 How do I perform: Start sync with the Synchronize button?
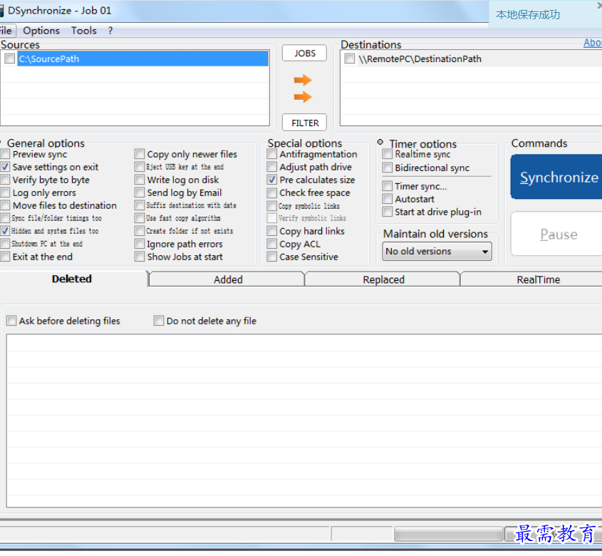[556, 177]
